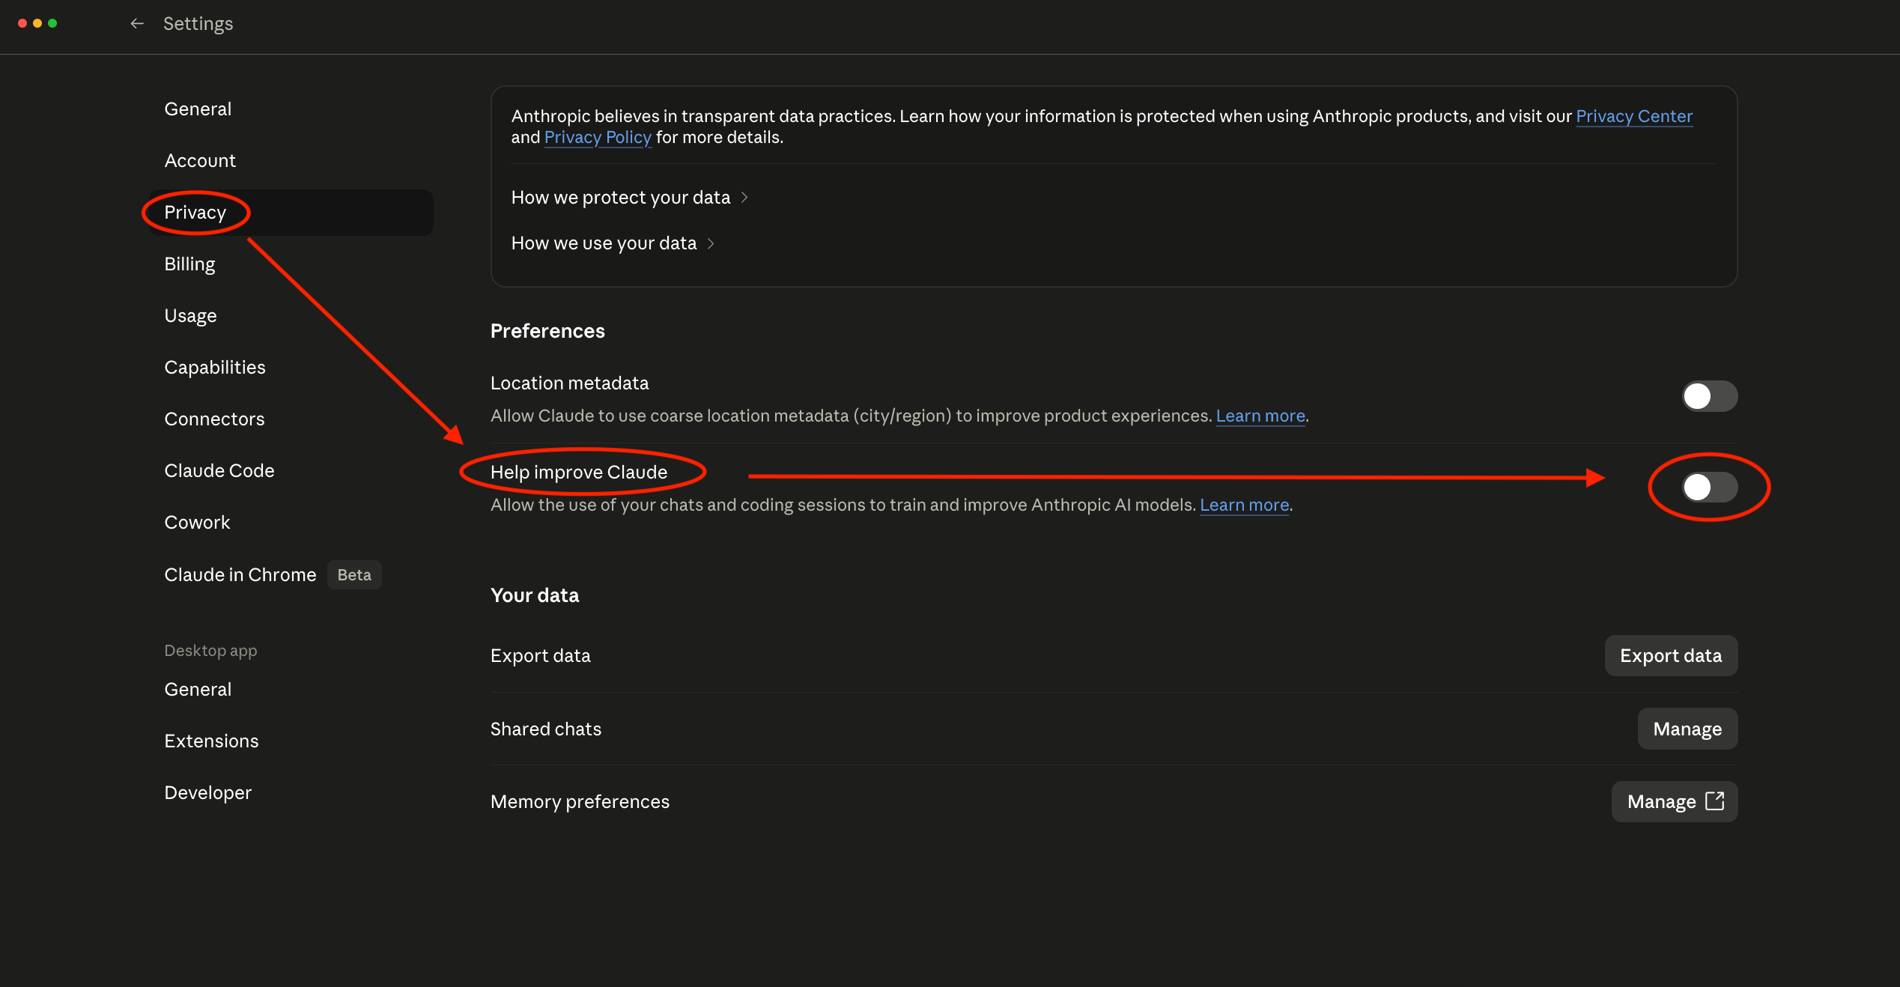The width and height of the screenshot is (1900, 987).
Task: Click Manage for Shared chats
Action: [1687, 729]
